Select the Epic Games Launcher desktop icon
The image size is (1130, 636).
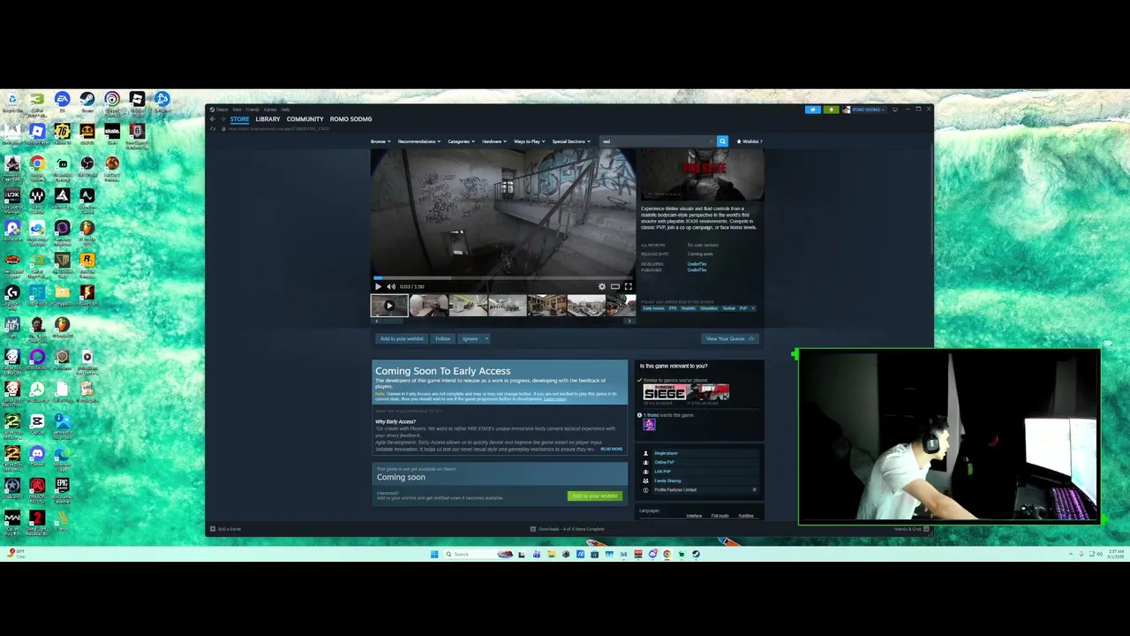[x=62, y=488]
